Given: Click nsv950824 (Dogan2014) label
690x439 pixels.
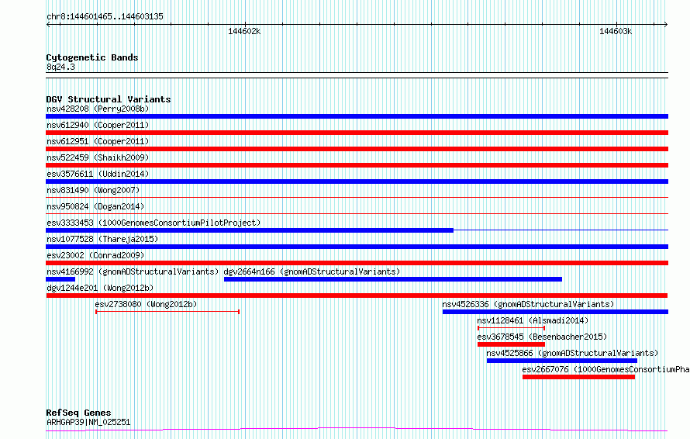Looking at the screenshot, I should tap(95, 206).
